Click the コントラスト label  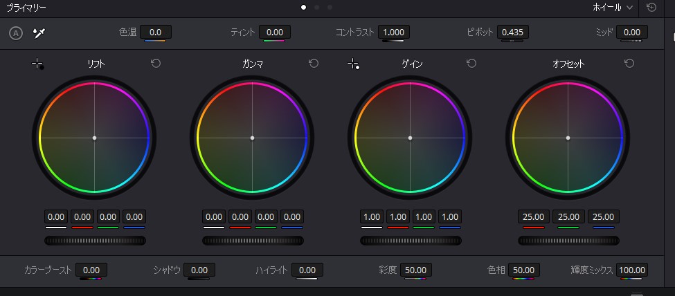pos(354,33)
